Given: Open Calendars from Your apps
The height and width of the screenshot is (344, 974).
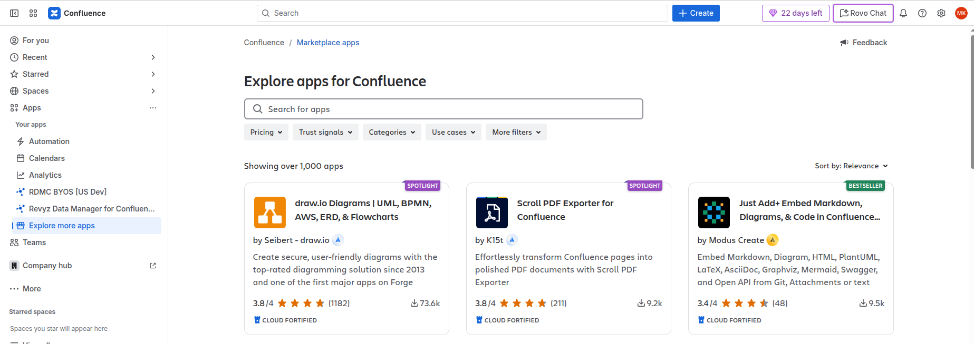Looking at the screenshot, I should [x=47, y=158].
